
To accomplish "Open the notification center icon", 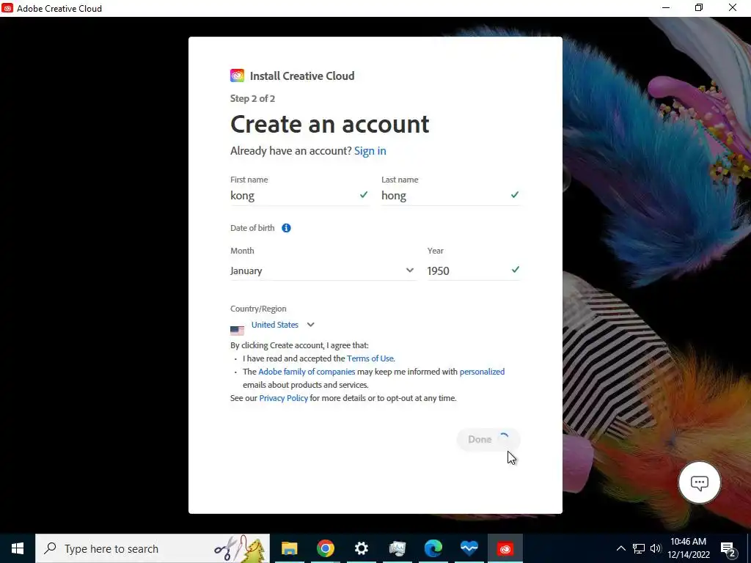I will (x=728, y=548).
